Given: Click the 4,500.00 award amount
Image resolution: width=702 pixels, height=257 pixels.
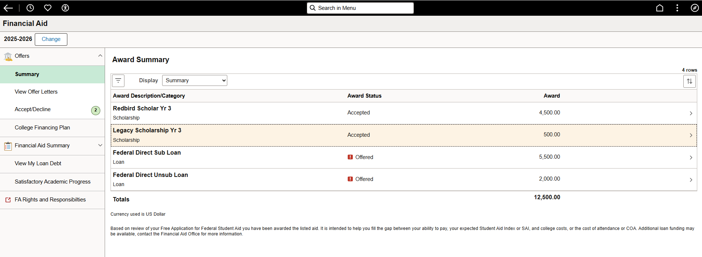Looking at the screenshot, I should click(x=549, y=113).
